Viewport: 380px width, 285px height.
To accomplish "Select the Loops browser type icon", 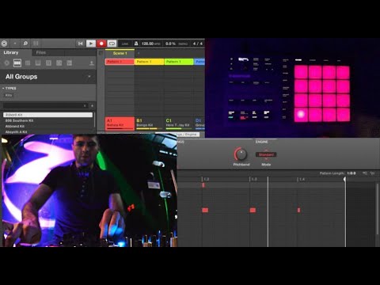I will (59, 63).
